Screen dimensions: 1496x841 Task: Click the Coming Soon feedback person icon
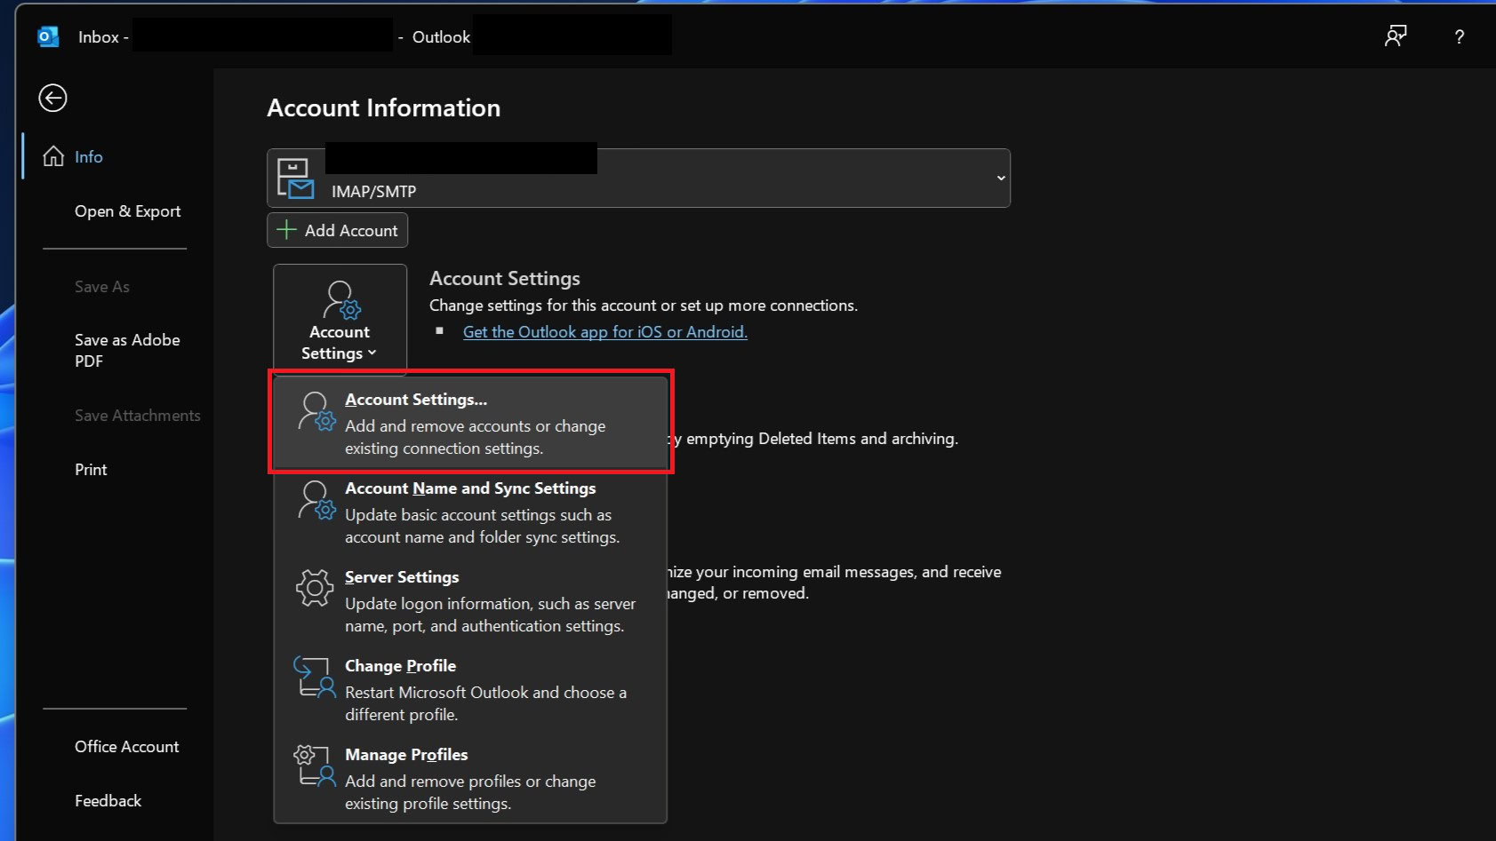point(1395,36)
